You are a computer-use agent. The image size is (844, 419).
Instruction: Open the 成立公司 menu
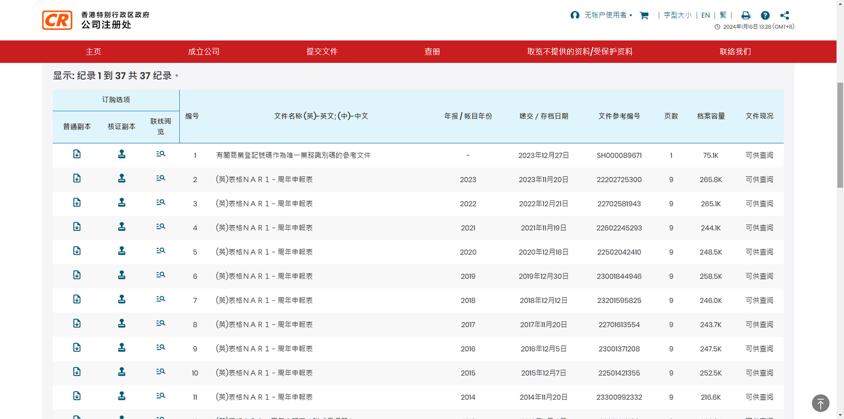[203, 52]
